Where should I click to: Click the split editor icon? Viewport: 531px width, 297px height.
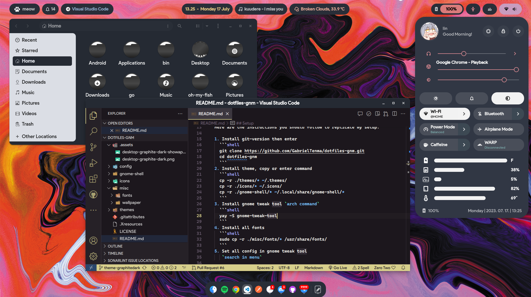(x=395, y=114)
